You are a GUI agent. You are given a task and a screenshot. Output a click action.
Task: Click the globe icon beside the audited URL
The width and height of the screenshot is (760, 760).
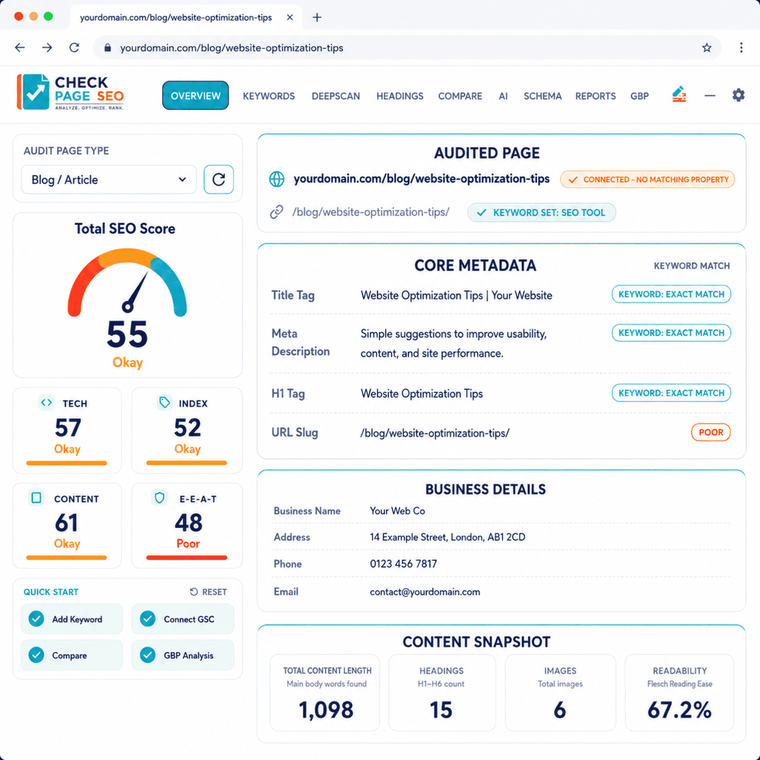[x=277, y=179]
